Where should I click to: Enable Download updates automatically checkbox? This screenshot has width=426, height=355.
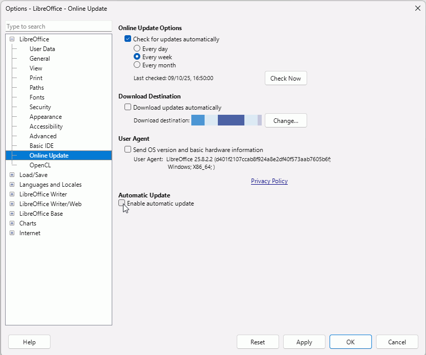(128, 108)
